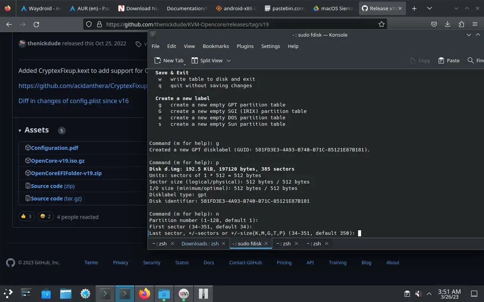Click the muted volume tray icon

418,294
